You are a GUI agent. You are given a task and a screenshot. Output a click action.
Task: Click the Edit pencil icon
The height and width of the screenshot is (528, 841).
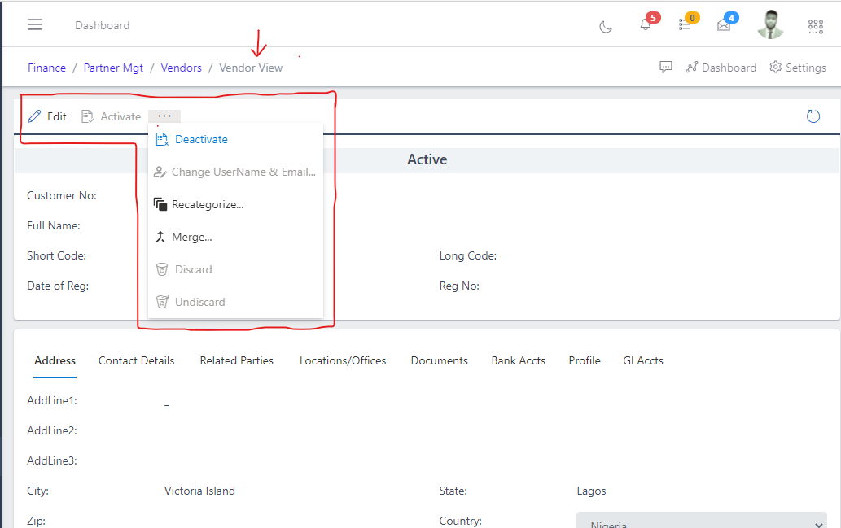pyautogui.click(x=33, y=116)
